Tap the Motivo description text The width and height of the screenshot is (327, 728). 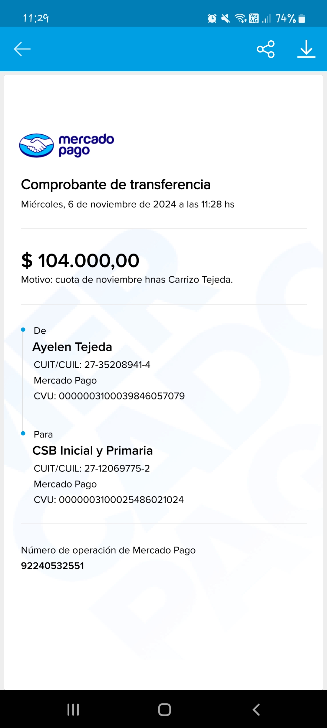[127, 280]
